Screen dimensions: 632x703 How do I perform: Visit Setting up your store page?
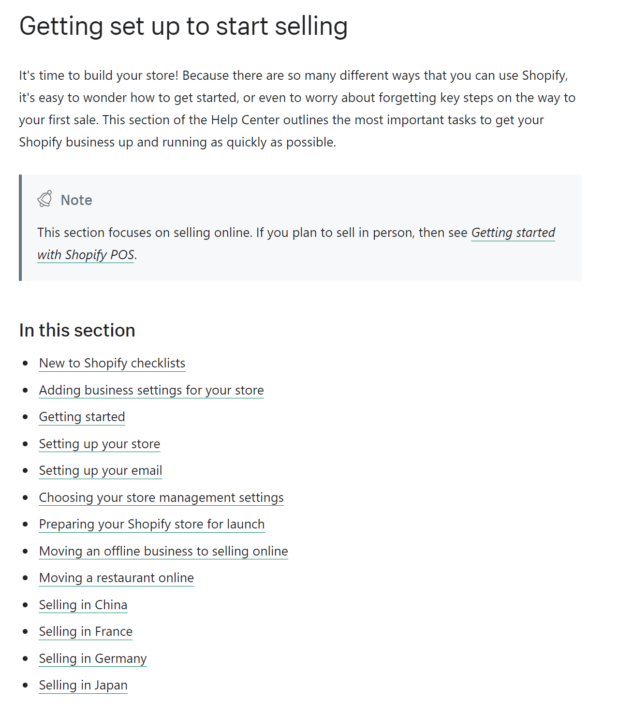click(x=99, y=444)
